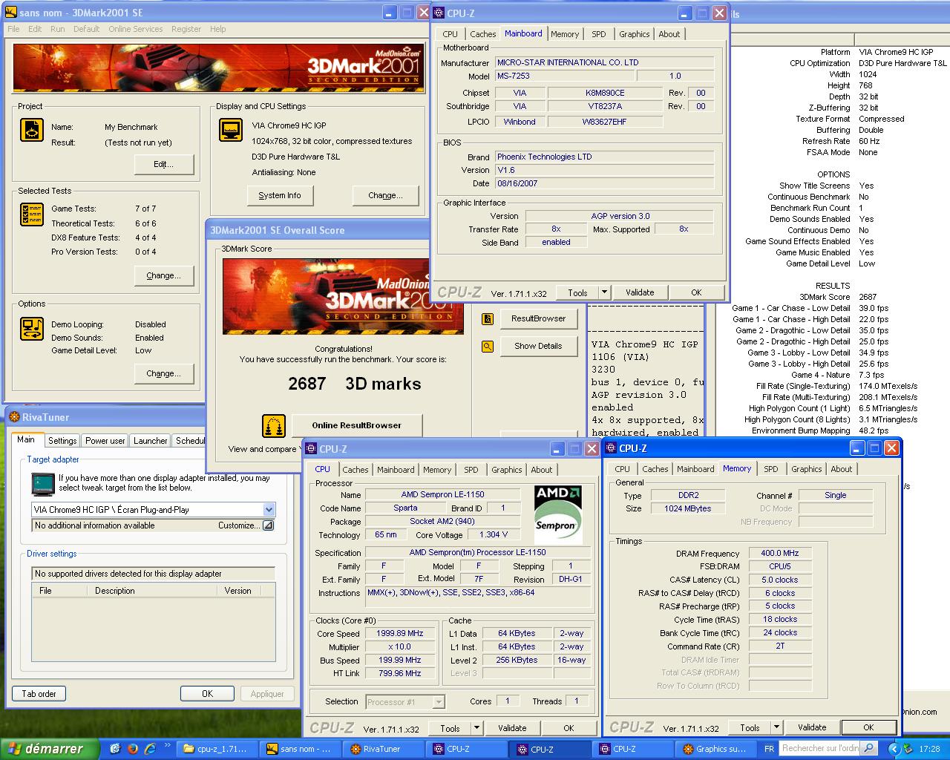Click the magnifier icon left of Show Details
950x760 pixels.
(488, 346)
